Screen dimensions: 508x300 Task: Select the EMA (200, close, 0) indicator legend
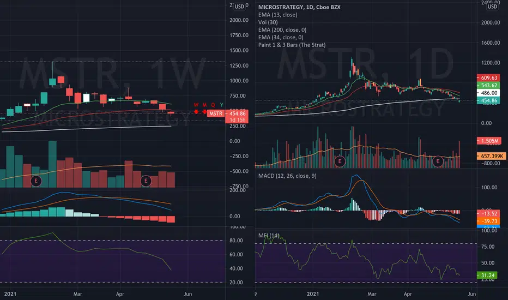[x=282, y=30]
